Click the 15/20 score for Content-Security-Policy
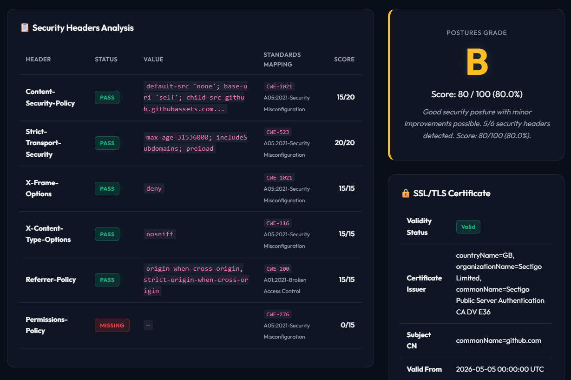571x380 pixels. coord(346,97)
